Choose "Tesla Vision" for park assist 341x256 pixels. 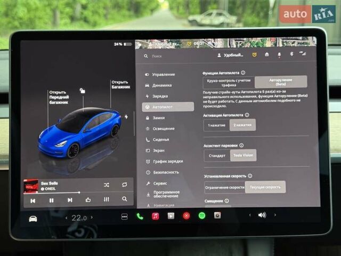tap(243, 155)
